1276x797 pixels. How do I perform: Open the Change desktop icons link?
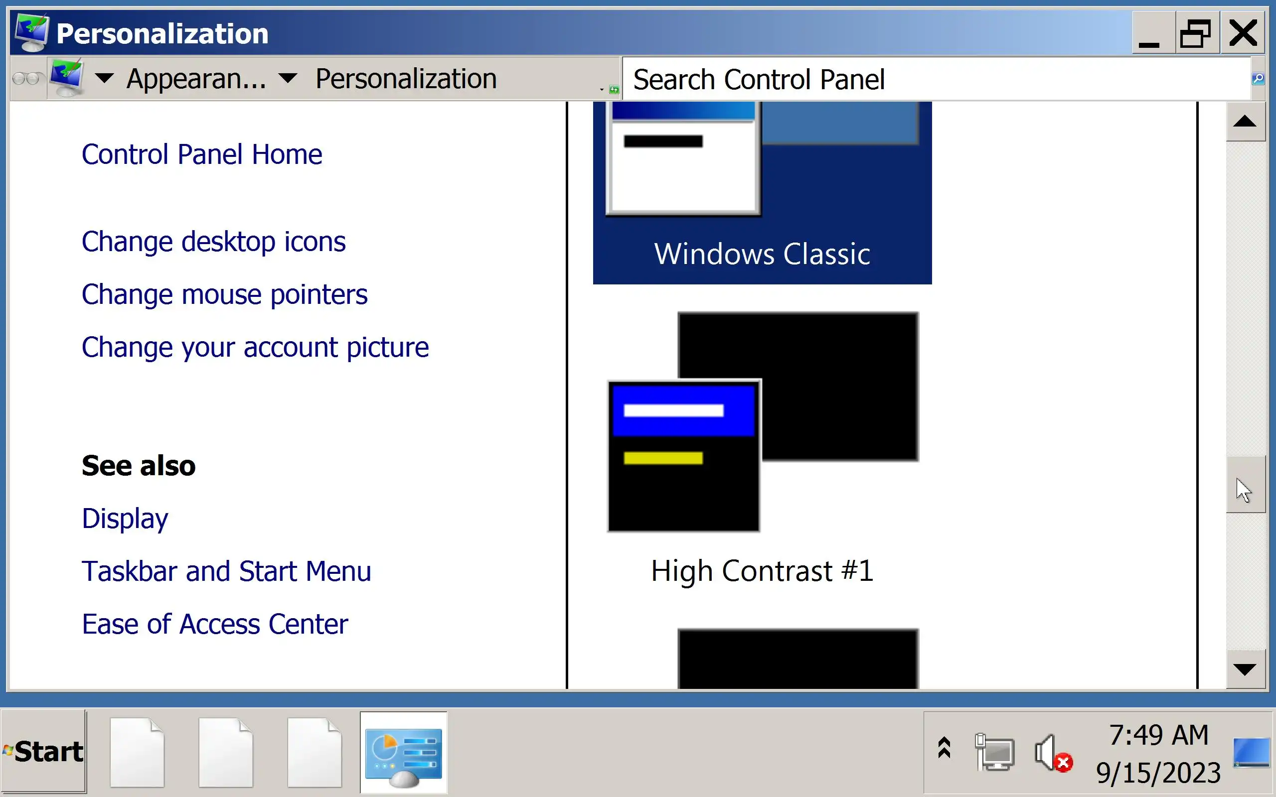[213, 242]
